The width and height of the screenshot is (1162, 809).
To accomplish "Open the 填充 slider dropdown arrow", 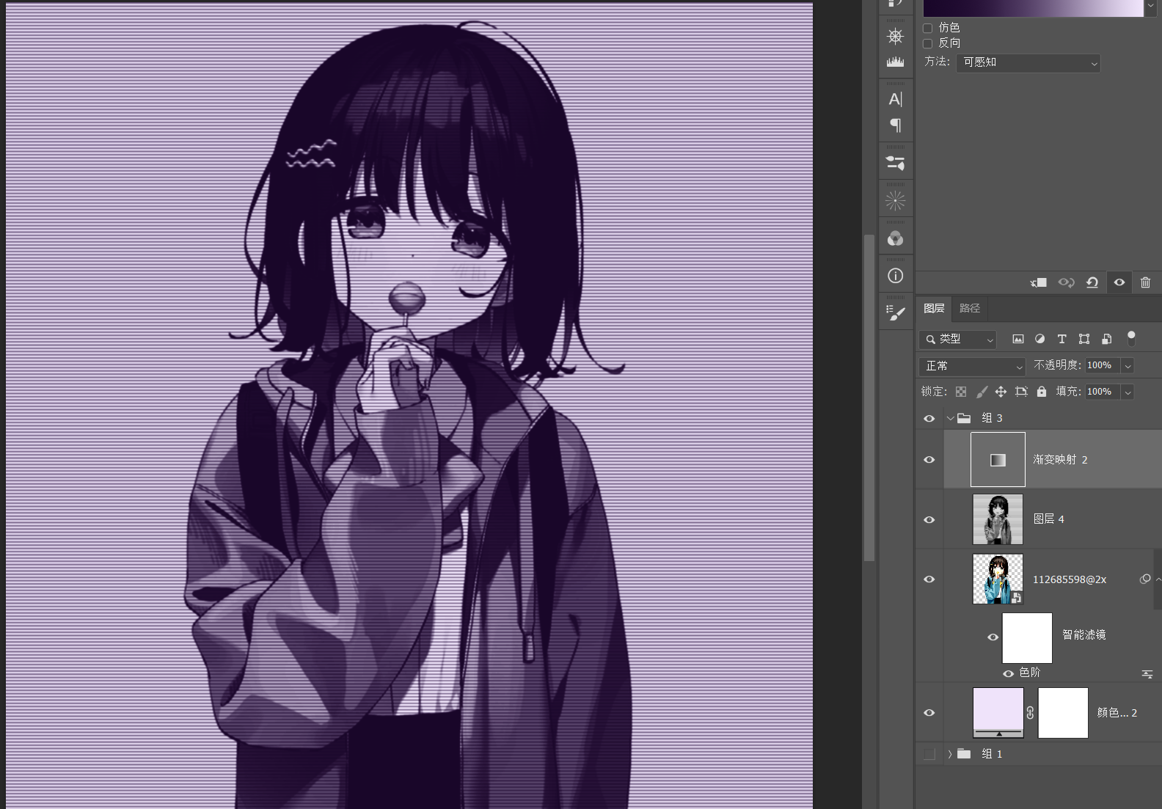I will [1128, 392].
